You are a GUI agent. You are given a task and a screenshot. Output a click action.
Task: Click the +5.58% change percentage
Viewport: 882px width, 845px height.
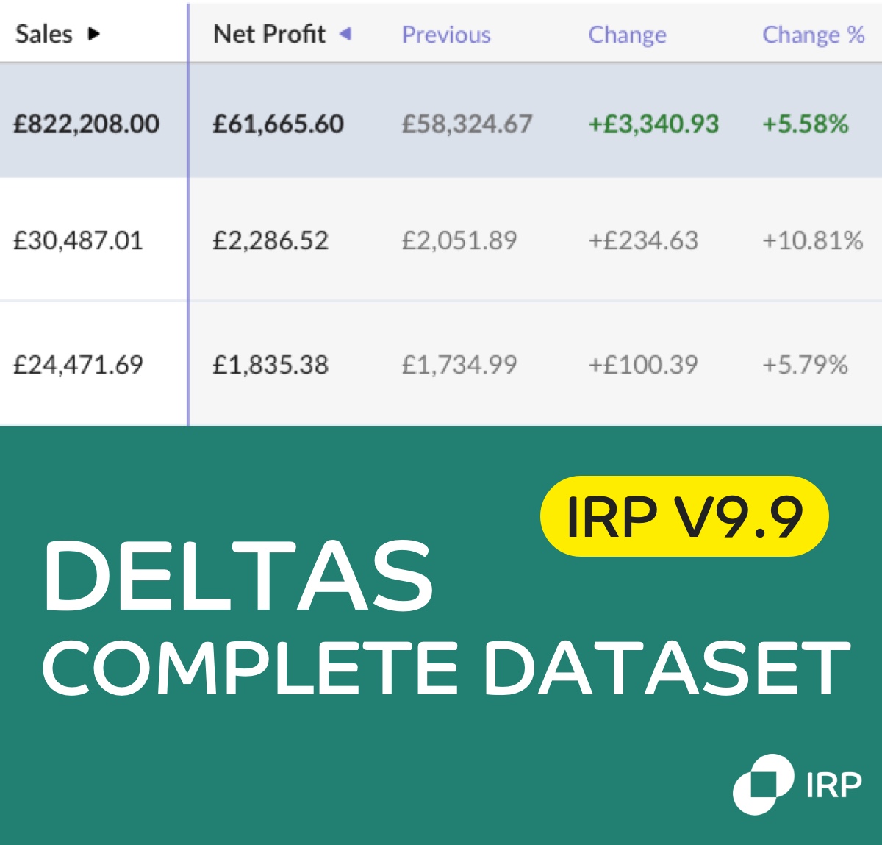[806, 124]
